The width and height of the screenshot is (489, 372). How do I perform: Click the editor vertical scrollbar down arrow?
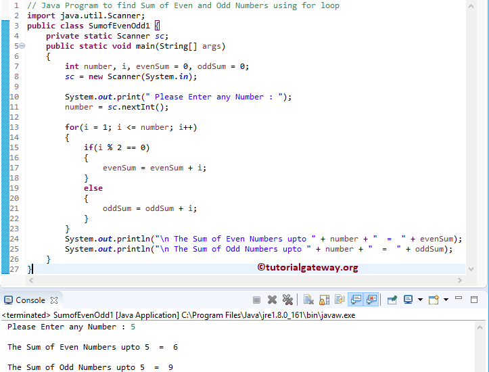(x=471, y=269)
